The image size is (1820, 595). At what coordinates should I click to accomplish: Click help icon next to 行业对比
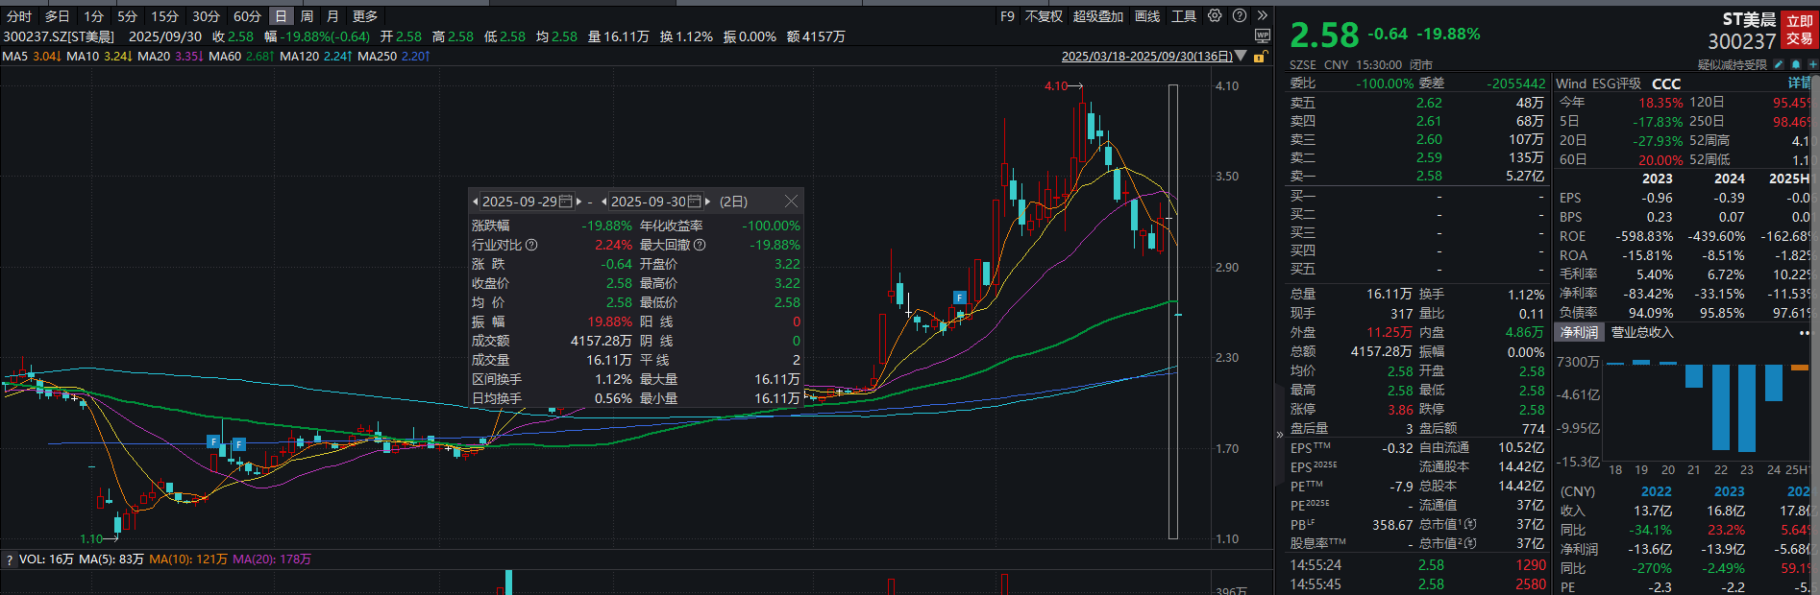pos(531,245)
